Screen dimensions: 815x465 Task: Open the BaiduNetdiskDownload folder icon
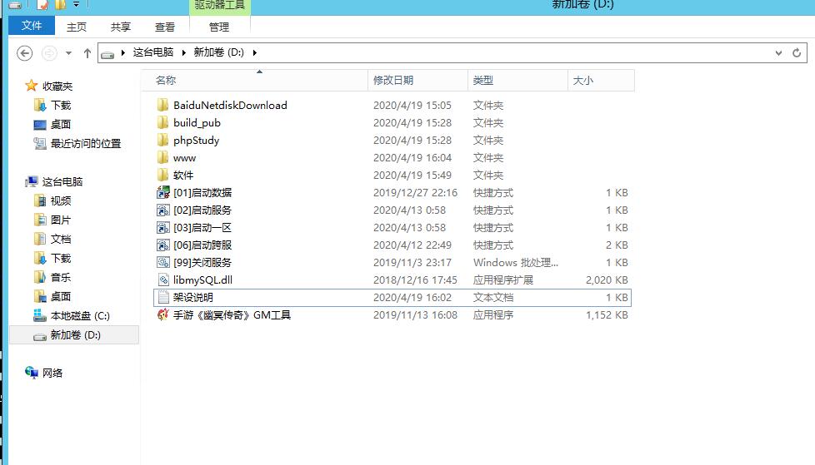pyautogui.click(x=163, y=106)
